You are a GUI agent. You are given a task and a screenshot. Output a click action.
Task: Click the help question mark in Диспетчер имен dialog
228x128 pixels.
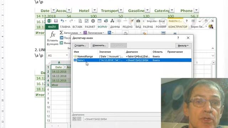178,38
